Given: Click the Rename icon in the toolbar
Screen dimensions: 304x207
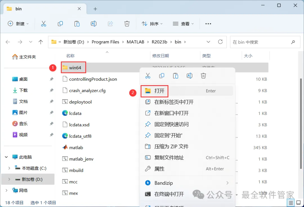Looking at the screenshot, I should click(x=94, y=24).
